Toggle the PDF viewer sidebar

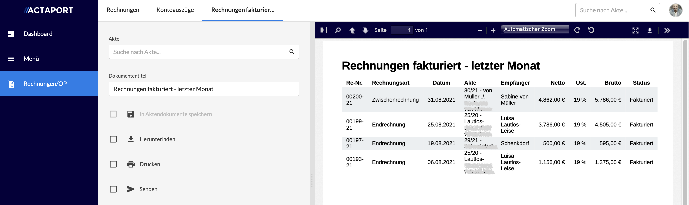tap(323, 30)
